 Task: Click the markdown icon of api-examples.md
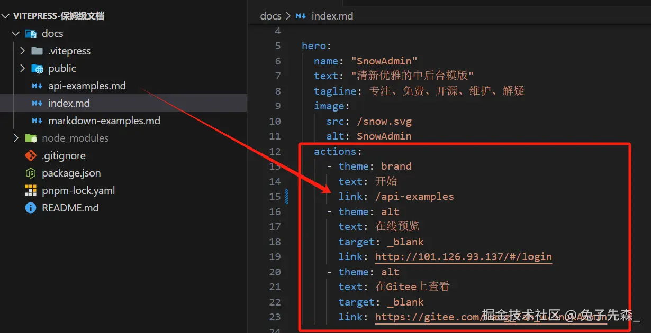(x=37, y=86)
